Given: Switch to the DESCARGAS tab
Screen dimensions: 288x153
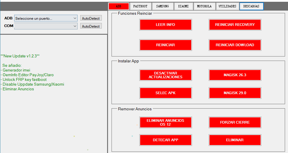Looking at the screenshot, I should click(251, 6).
